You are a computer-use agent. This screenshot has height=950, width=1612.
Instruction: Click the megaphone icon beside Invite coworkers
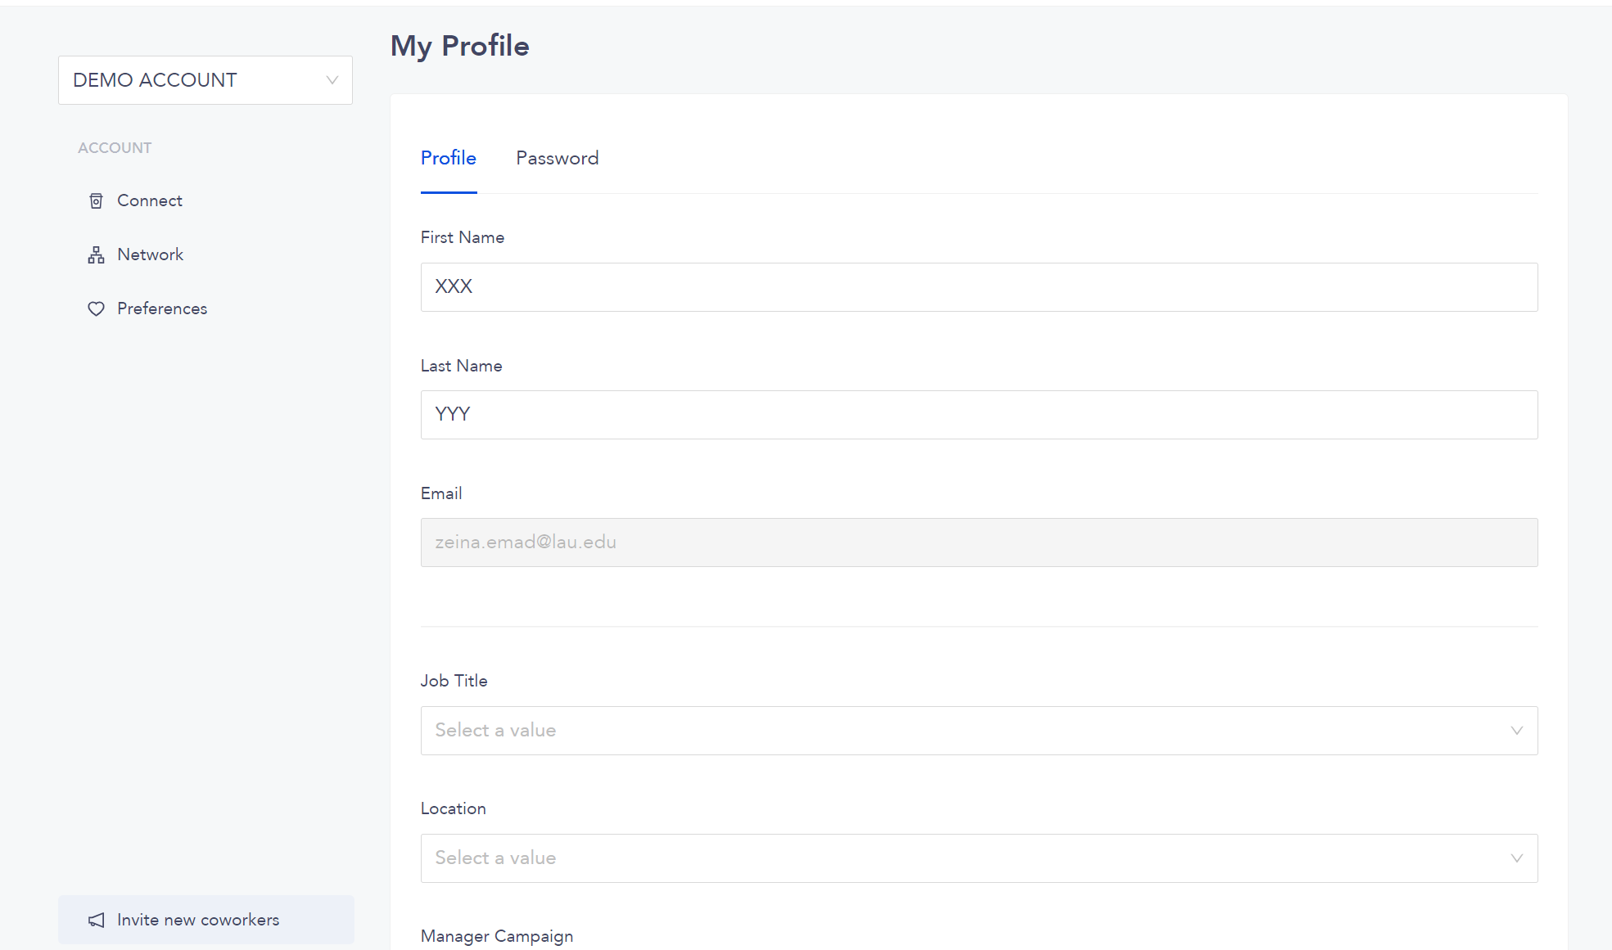[x=96, y=920]
